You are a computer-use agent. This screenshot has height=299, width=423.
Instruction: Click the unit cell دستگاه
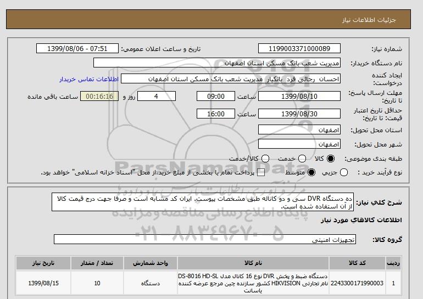(151, 283)
